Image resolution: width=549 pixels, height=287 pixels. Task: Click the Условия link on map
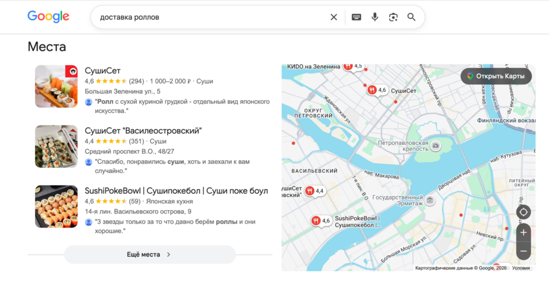tap(521, 268)
